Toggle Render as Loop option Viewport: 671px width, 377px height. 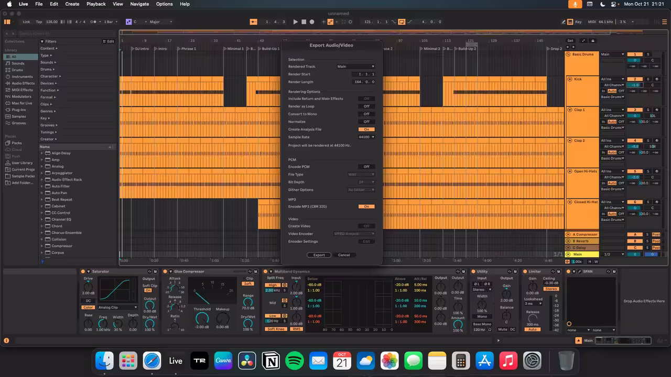tap(366, 106)
